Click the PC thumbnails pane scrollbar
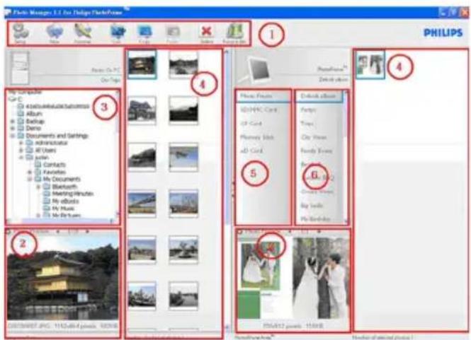The height and width of the screenshot is (340, 471). [227, 190]
